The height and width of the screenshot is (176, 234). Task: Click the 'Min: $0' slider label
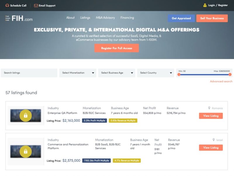pos(182,71)
